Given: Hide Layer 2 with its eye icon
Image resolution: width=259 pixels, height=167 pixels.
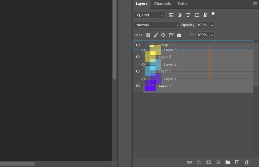Looking at the screenshot, I should click(138, 71).
